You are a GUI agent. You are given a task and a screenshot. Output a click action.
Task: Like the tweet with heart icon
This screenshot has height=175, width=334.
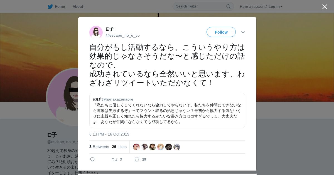137,159
